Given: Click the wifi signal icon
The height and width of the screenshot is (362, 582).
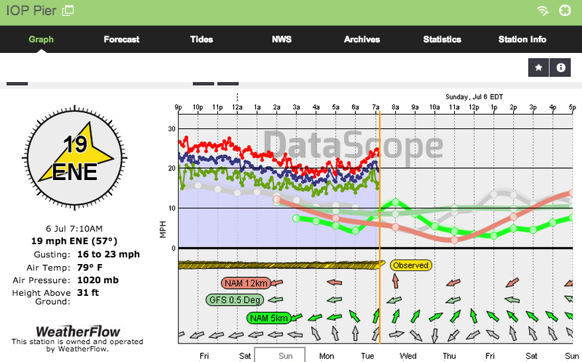Looking at the screenshot, I should click(x=543, y=11).
